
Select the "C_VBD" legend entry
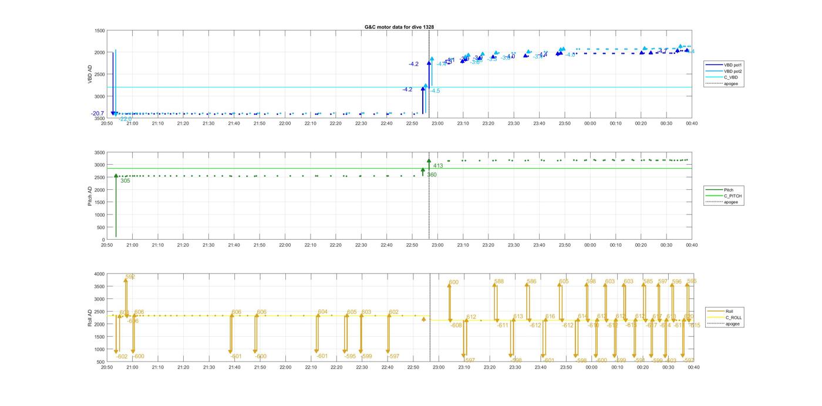[731, 77]
